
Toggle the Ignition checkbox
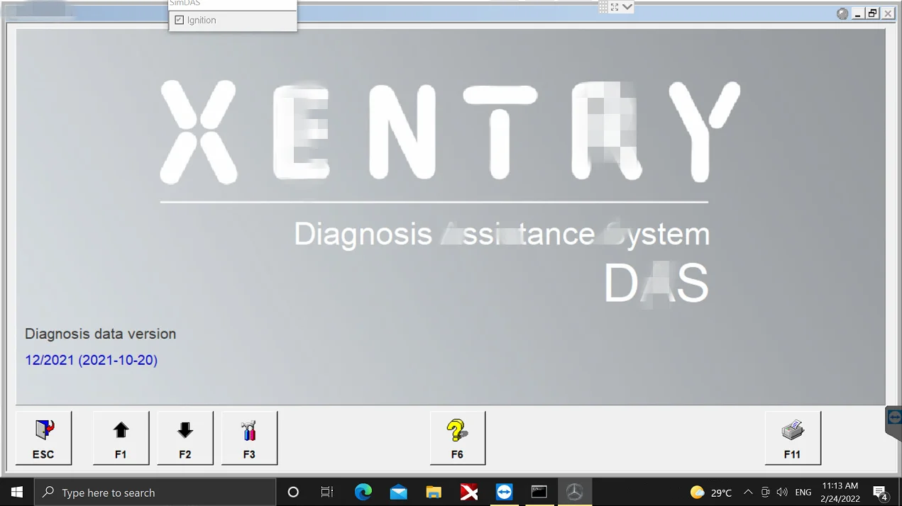pyautogui.click(x=179, y=21)
